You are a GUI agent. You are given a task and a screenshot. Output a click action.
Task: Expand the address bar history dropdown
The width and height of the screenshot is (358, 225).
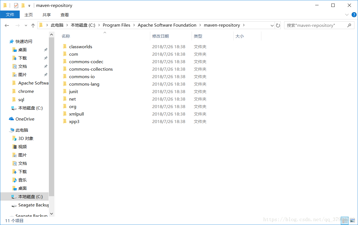(x=272, y=25)
